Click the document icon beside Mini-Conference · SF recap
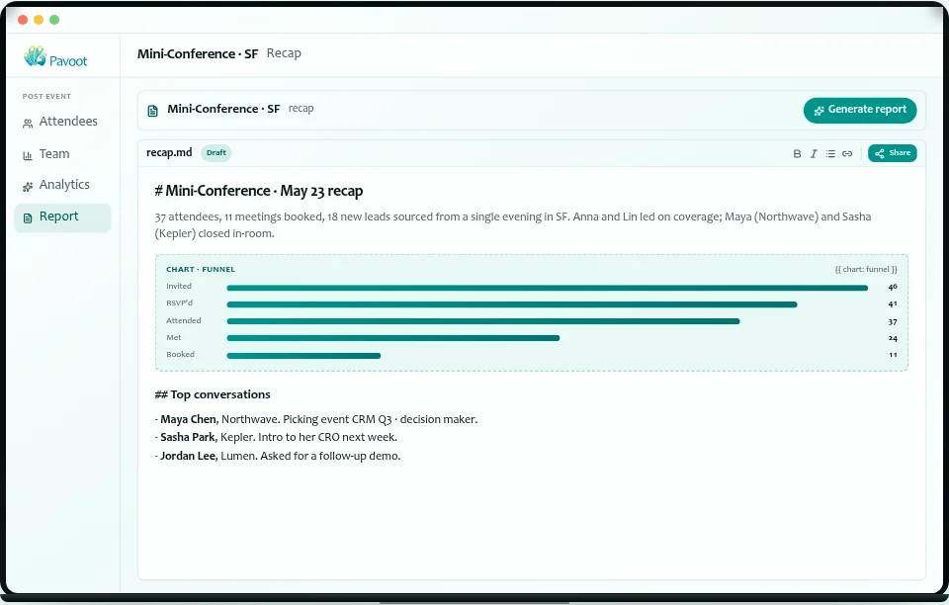The height and width of the screenshot is (605, 949). pos(153,111)
